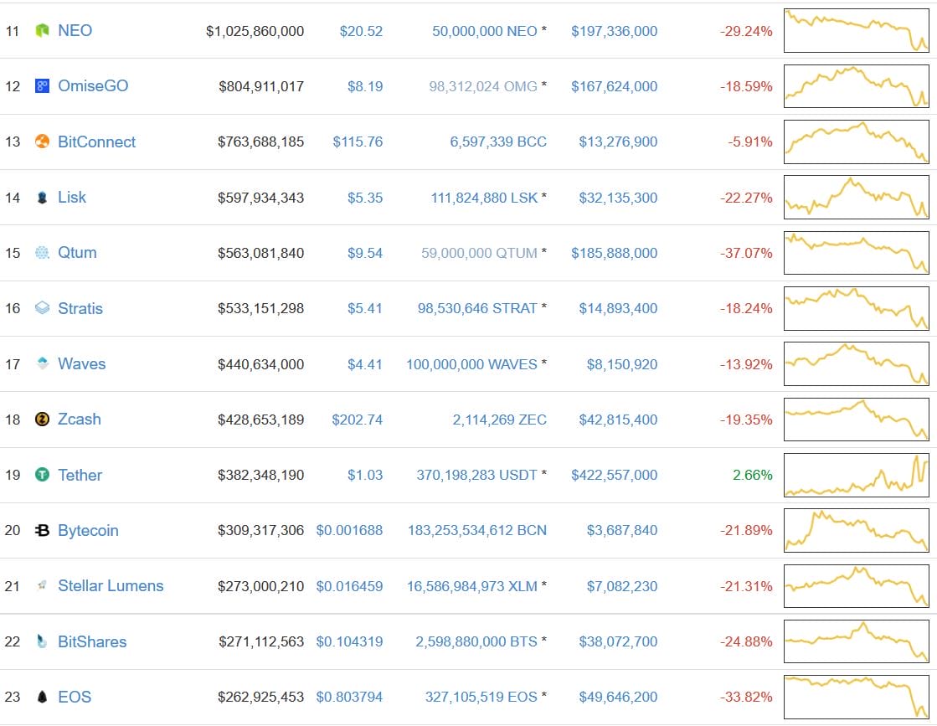The width and height of the screenshot is (937, 726).
Task: Click the Lisk logo icon
Action: click(42, 198)
